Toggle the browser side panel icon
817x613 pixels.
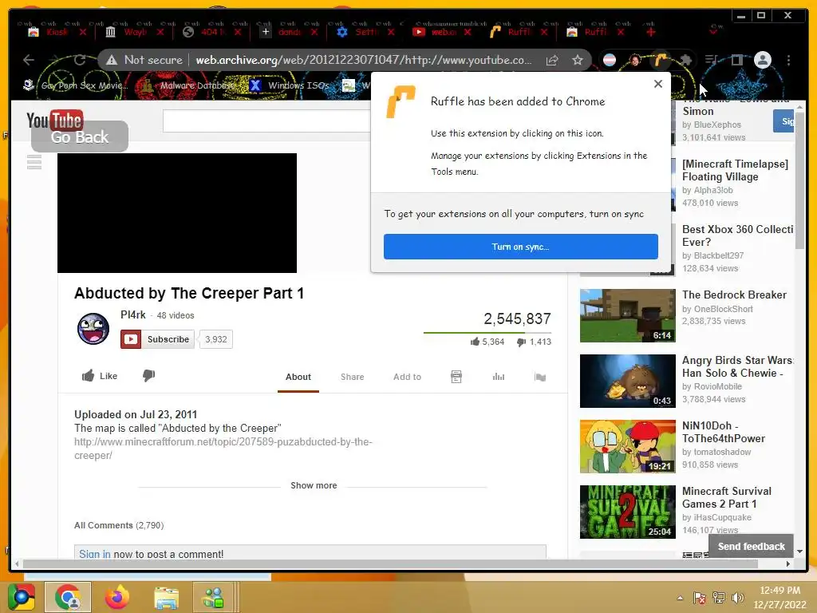736,61
